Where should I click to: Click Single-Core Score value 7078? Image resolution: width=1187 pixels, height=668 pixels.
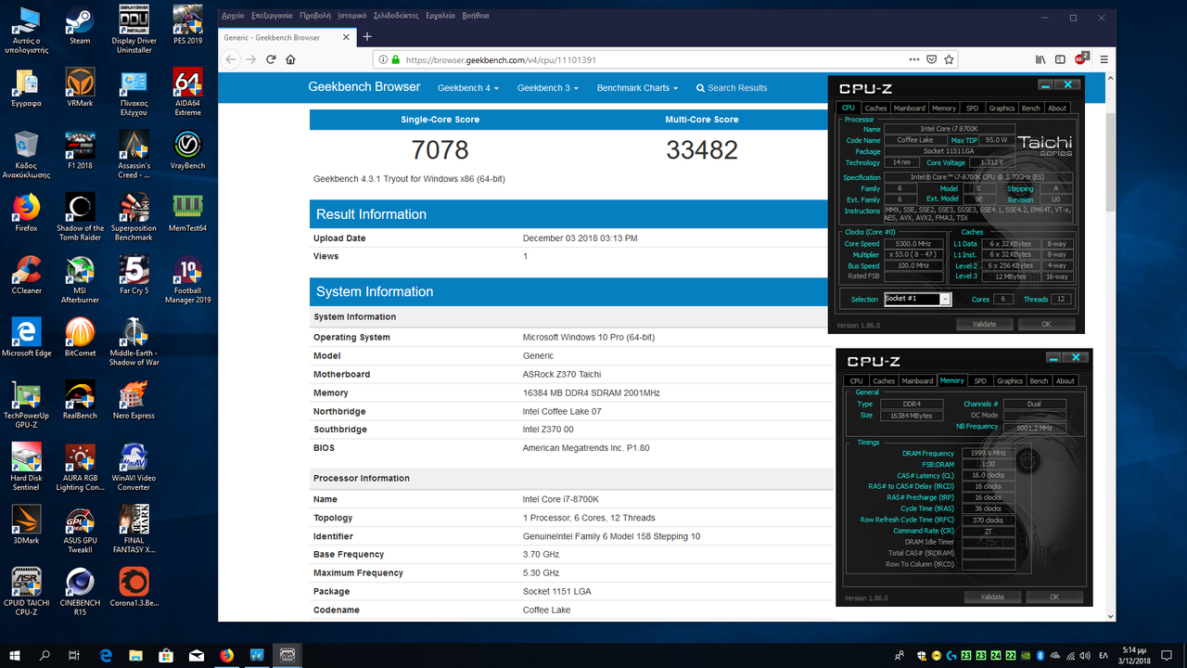coord(440,149)
